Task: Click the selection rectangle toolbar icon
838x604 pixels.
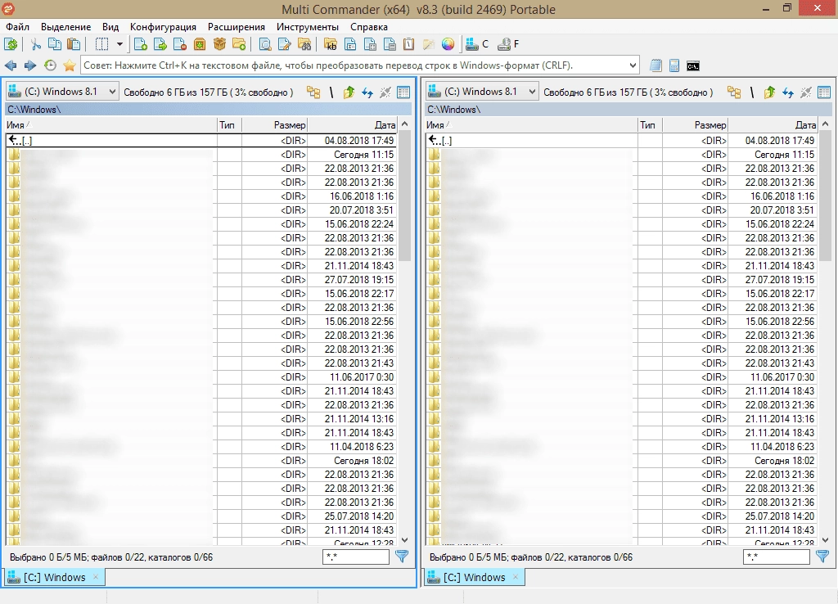Action: pos(101,44)
